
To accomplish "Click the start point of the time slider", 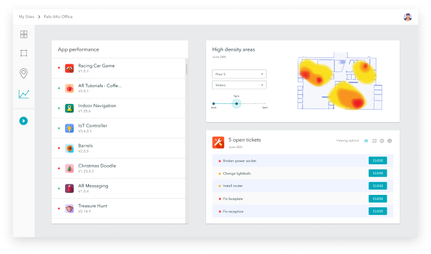I will pyautogui.click(x=214, y=104).
